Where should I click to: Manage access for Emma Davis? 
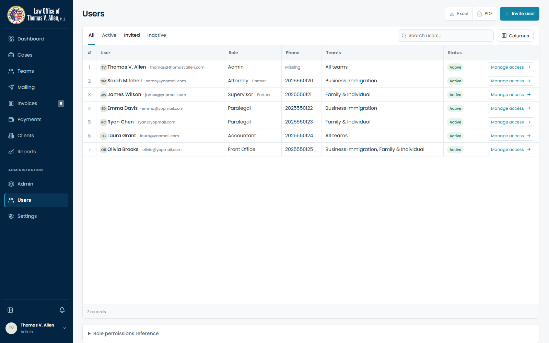click(511, 108)
